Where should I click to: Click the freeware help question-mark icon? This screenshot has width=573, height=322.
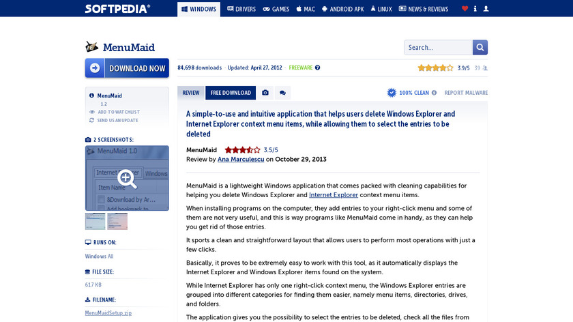pyautogui.click(x=318, y=68)
